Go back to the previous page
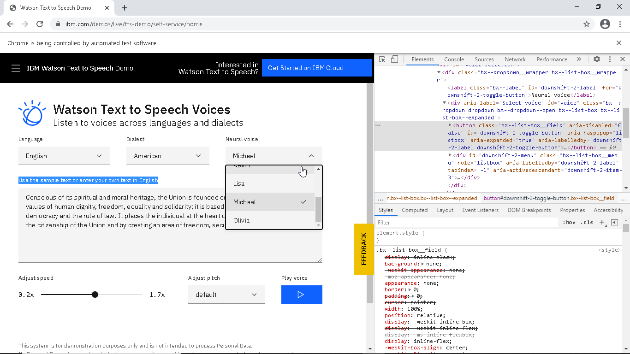 (x=10, y=24)
